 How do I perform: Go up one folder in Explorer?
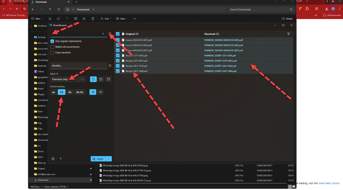(50, 9)
